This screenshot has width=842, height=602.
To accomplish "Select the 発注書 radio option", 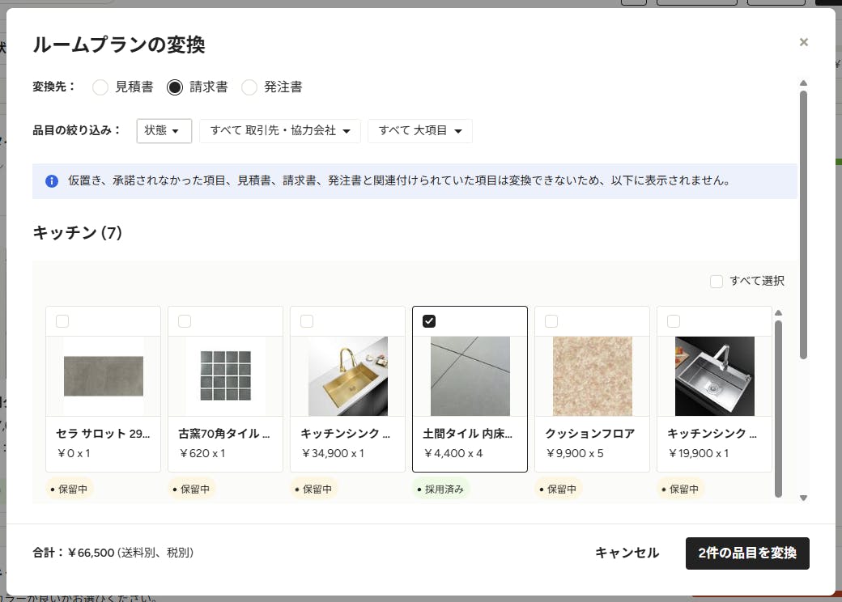I will 249,87.
